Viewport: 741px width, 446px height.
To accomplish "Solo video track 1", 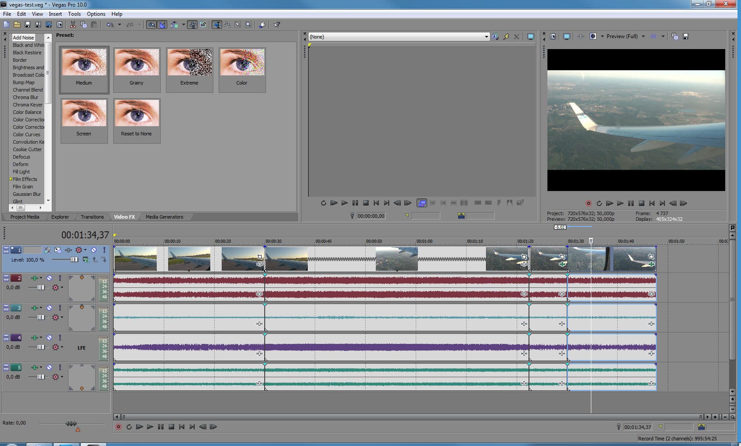I will tap(104, 250).
